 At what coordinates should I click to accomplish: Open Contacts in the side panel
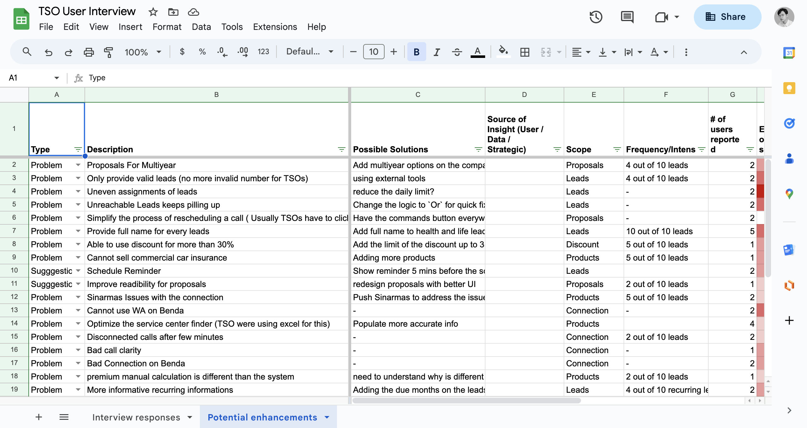point(789,159)
